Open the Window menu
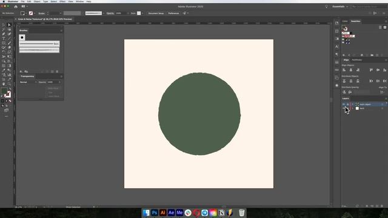The height and width of the screenshot is (218, 388). pos(79,1)
